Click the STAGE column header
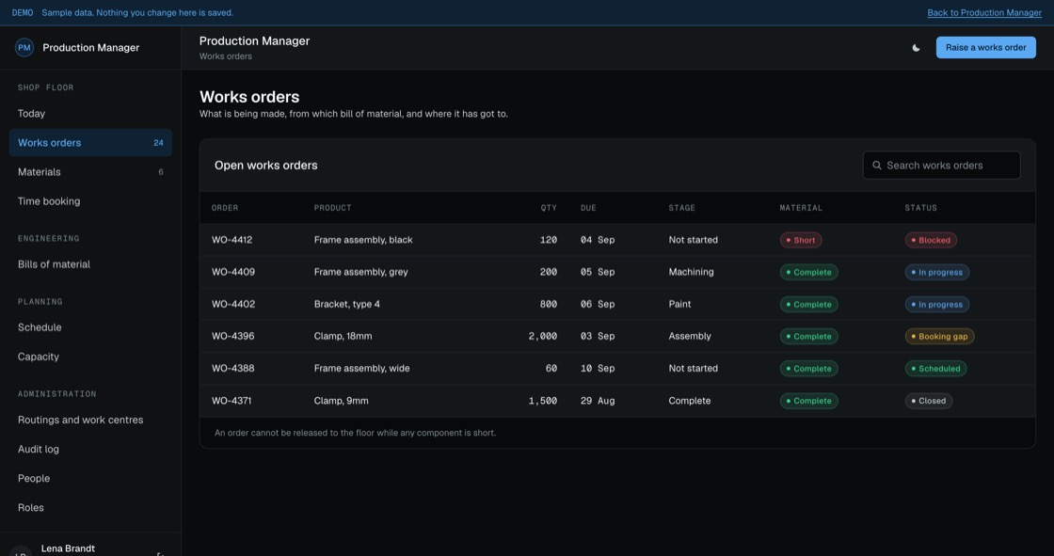The height and width of the screenshot is (556, 1054). pos(681,208)
